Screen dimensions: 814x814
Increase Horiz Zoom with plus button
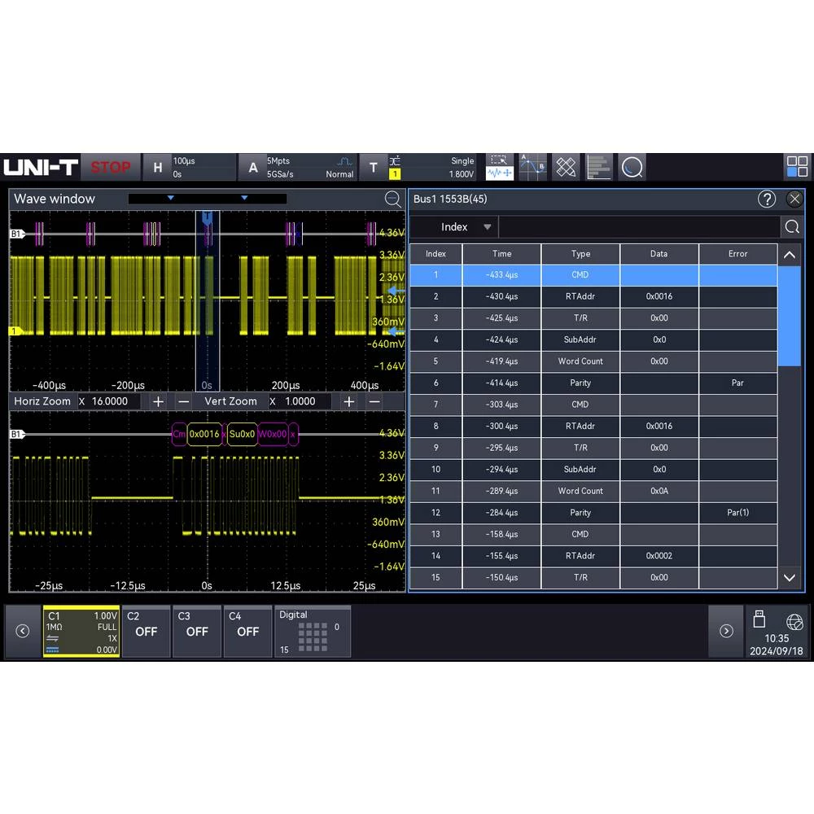[x=159, y=401]
